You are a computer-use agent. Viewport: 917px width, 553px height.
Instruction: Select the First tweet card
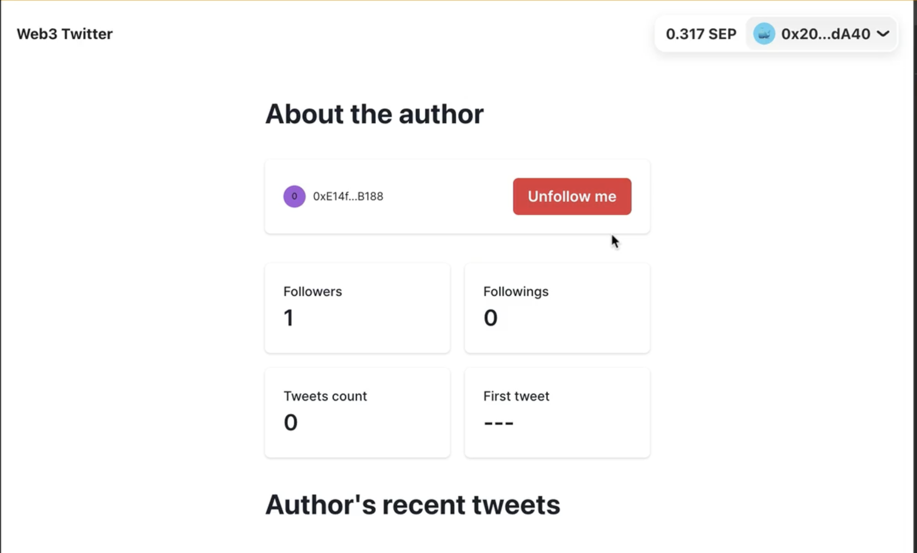coord(557,413)
